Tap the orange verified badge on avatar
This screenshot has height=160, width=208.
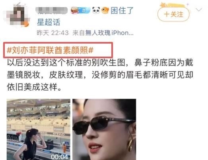[x=26, y=24]
